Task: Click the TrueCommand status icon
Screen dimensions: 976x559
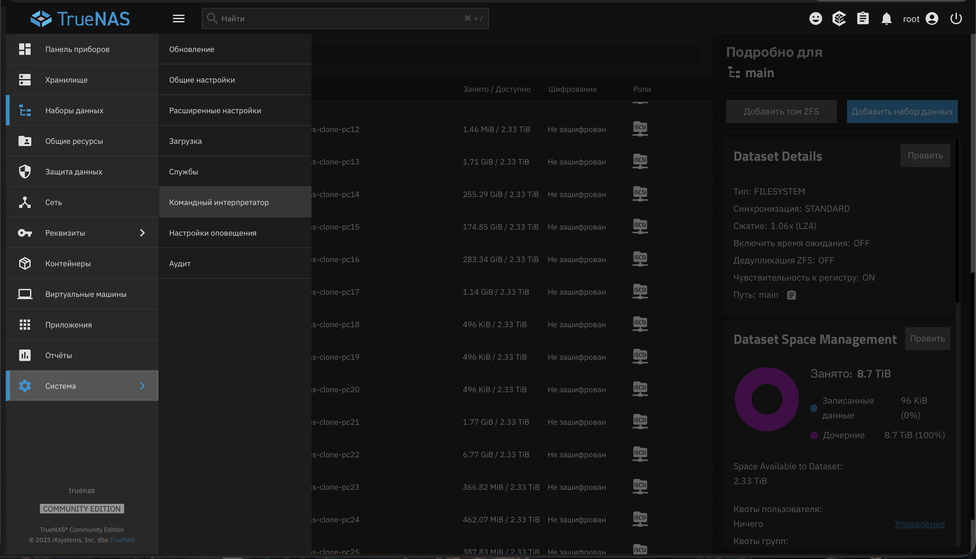Action: (839, 18)
